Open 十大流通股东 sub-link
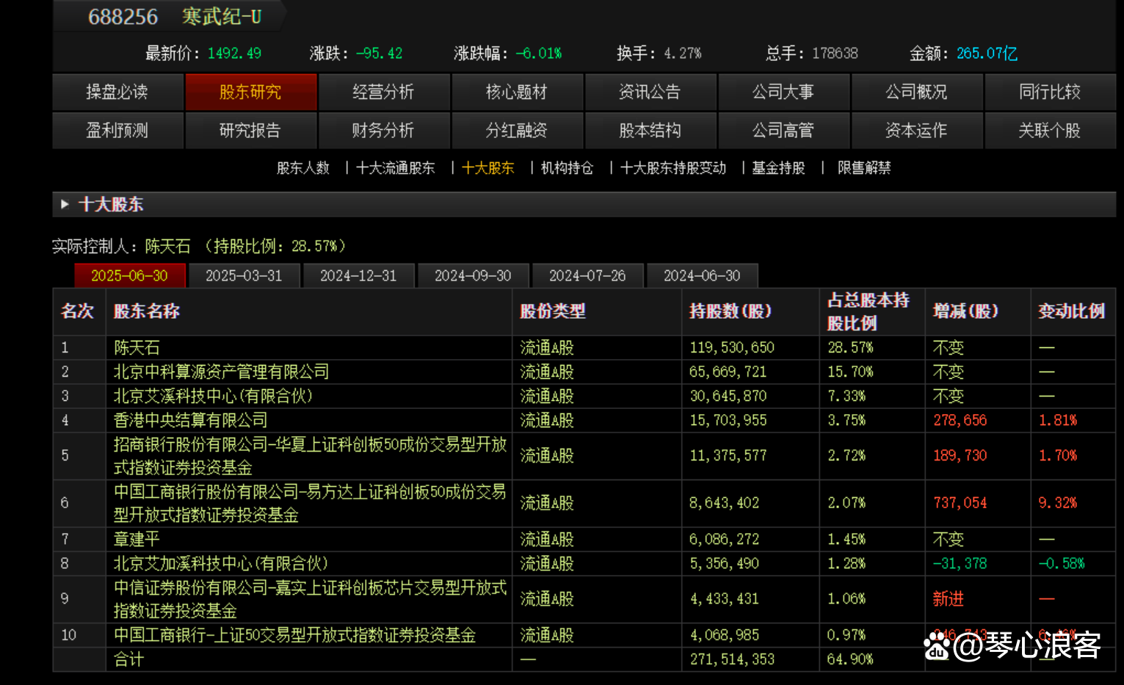 click(396, 168)
